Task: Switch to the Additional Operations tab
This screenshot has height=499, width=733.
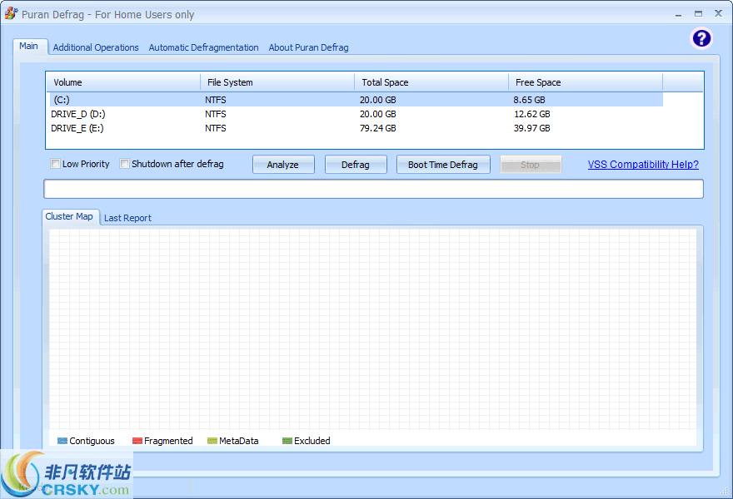Action: pos(95,47)
